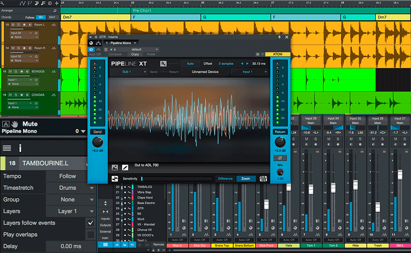Screen dimensions: 411x253
Task: Open the Input 1 dropdown in Pipeline XT
Action: click(247, 71)
